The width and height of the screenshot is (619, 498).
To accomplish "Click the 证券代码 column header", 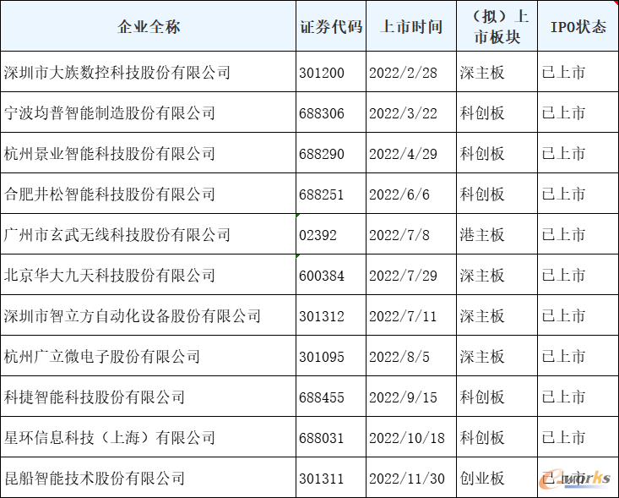I will [331, 26].
